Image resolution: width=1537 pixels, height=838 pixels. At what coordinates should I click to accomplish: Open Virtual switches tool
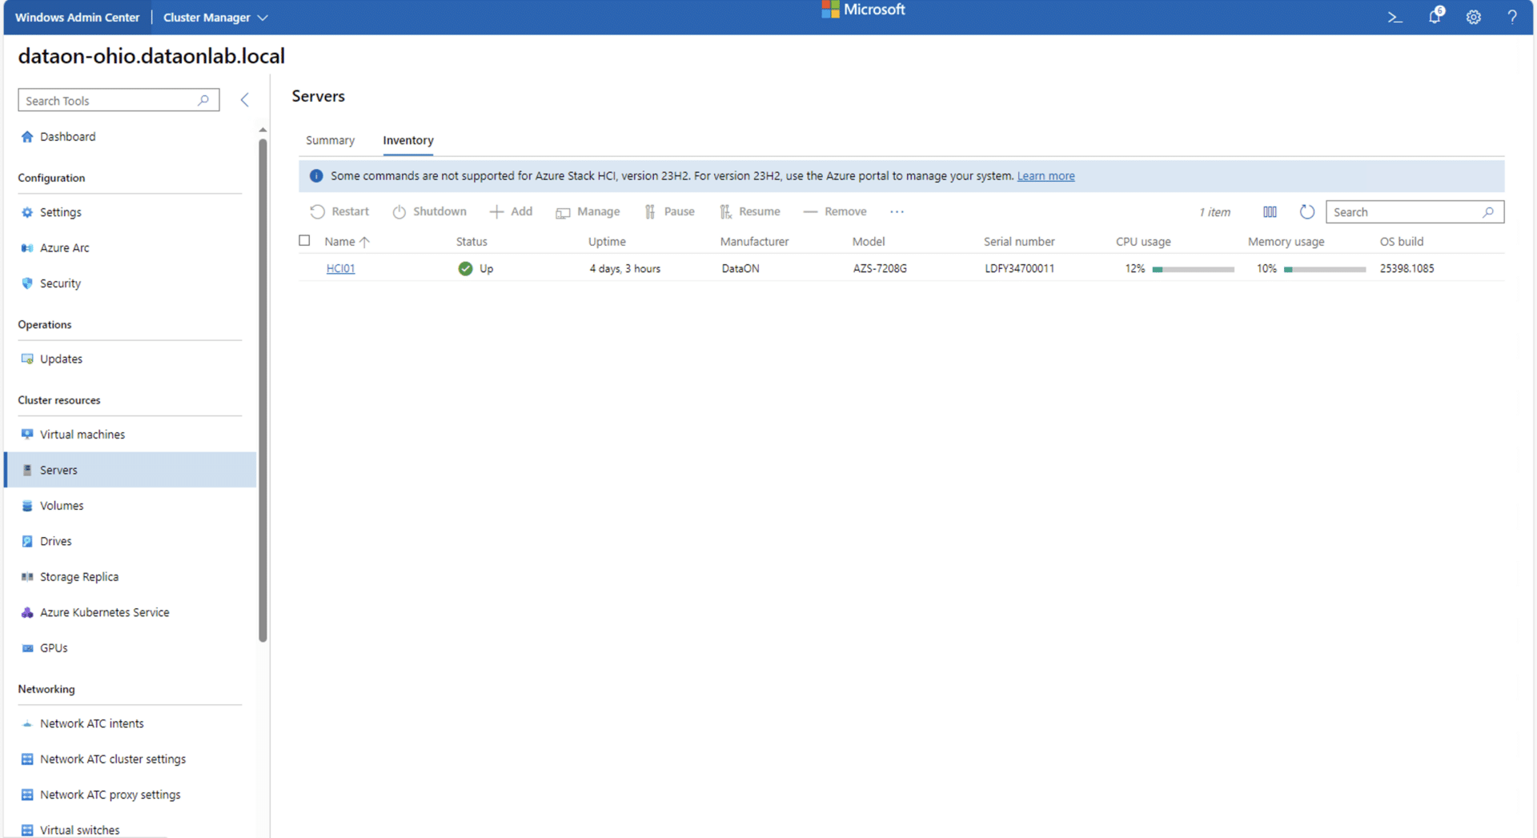tap(80, 830)
